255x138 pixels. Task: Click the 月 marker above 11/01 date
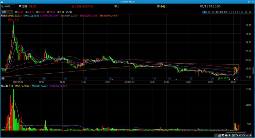click(86, 79)
